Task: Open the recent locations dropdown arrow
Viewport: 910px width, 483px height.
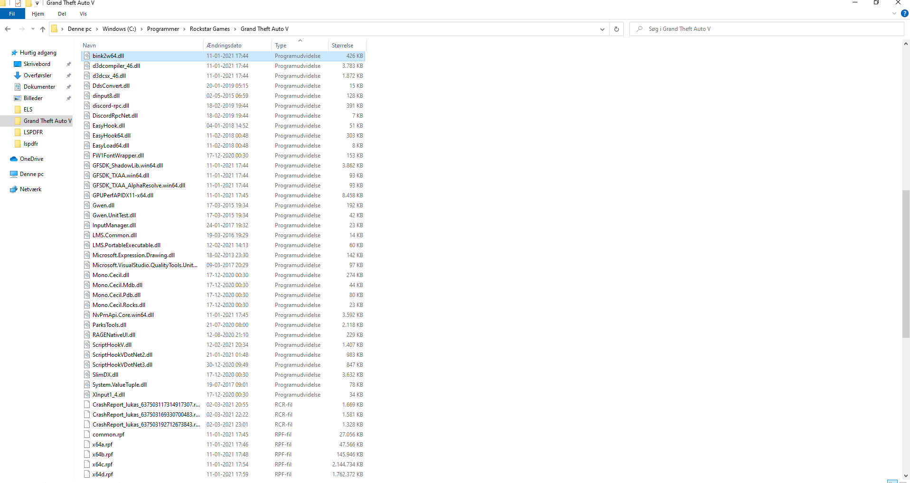Action: point(33,29)
